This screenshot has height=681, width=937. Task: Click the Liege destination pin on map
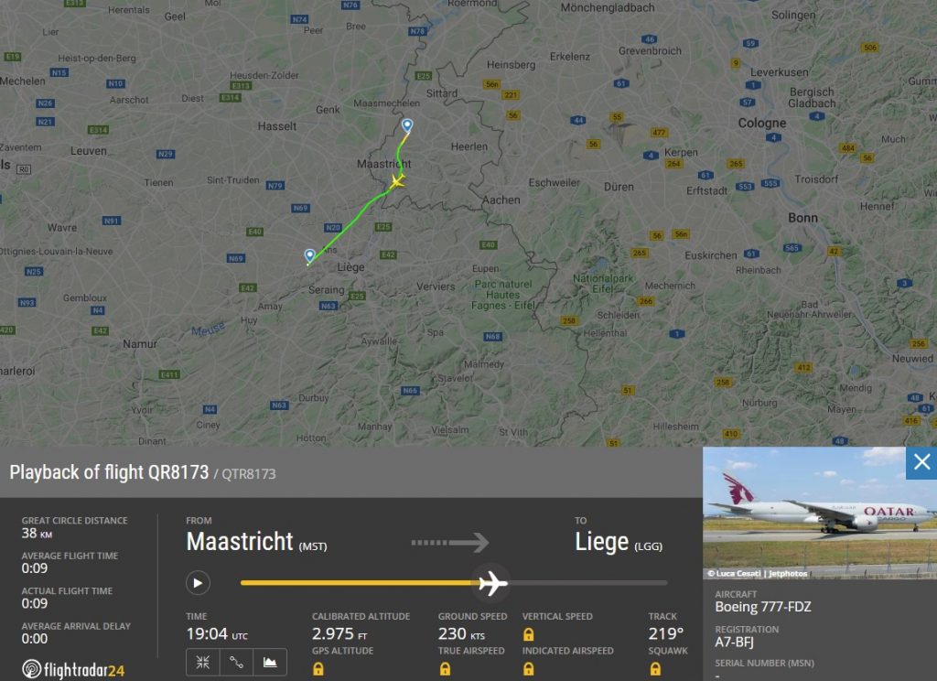coord(309,256)
